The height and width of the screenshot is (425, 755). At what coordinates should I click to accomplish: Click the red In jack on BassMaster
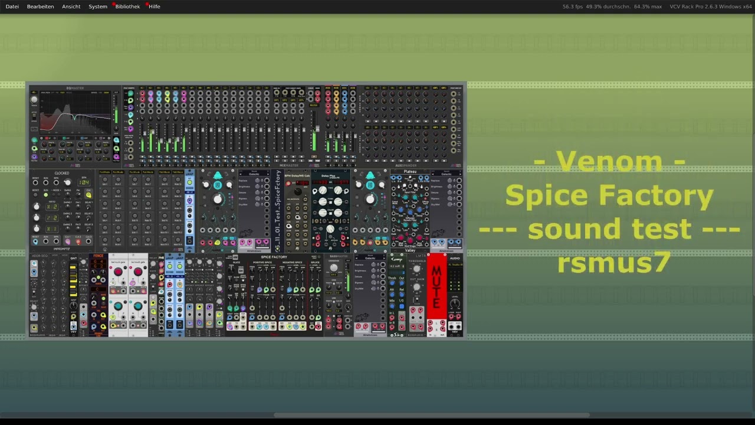pyautogui.click(x=329, y=321)
